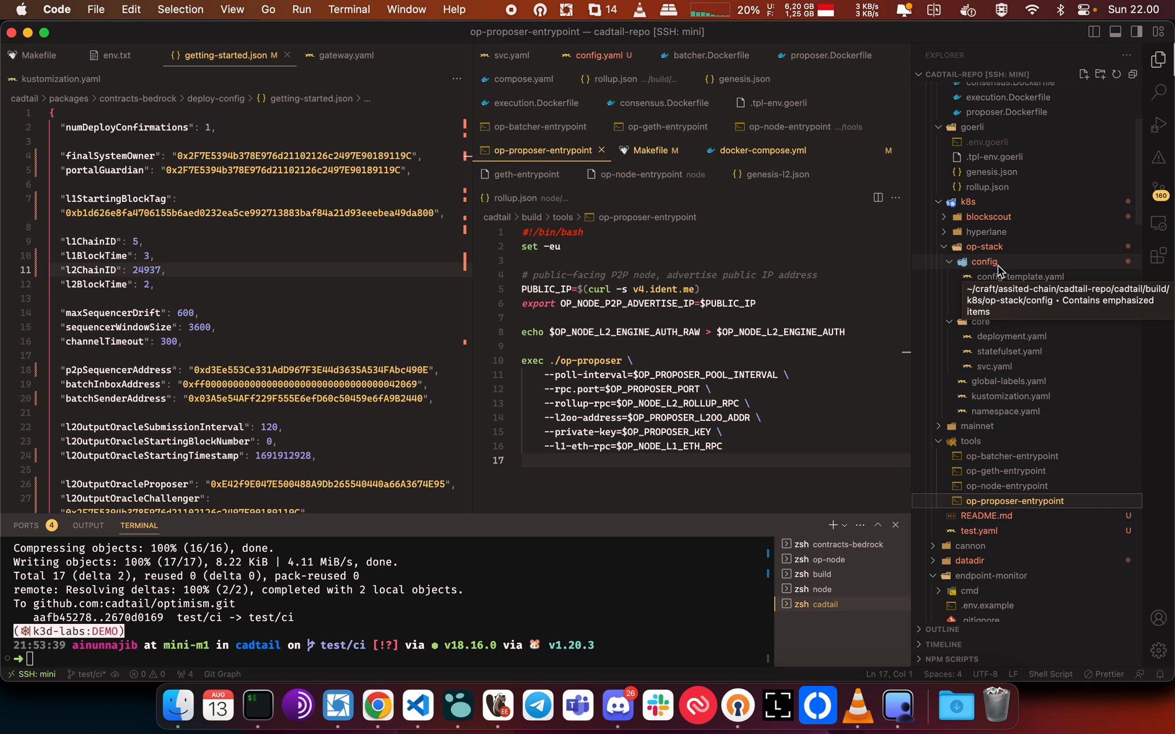Open terminal launch profile dropdown arrow
1175x734 pixels.
(845, 525)
